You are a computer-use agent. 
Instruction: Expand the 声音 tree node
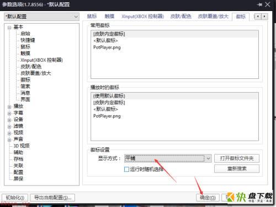pyautogui.click(x=9, y=140)
